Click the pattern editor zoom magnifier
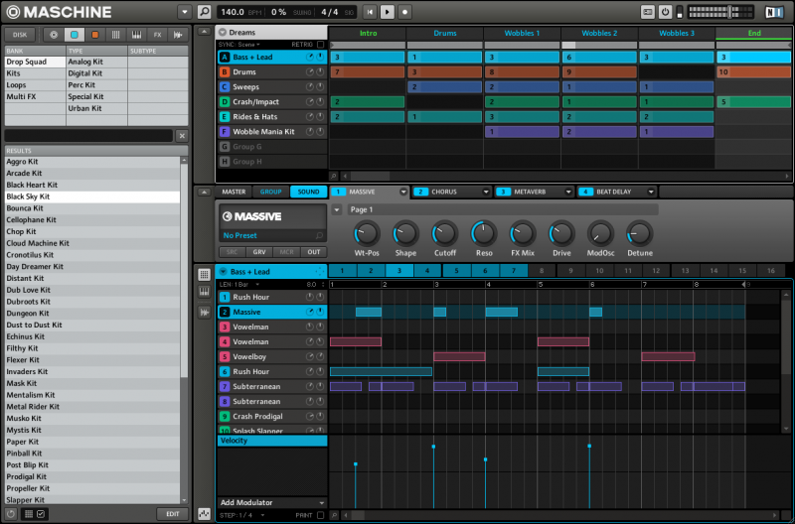This screenshot has height=524, width=795. (x=334, y=515)
